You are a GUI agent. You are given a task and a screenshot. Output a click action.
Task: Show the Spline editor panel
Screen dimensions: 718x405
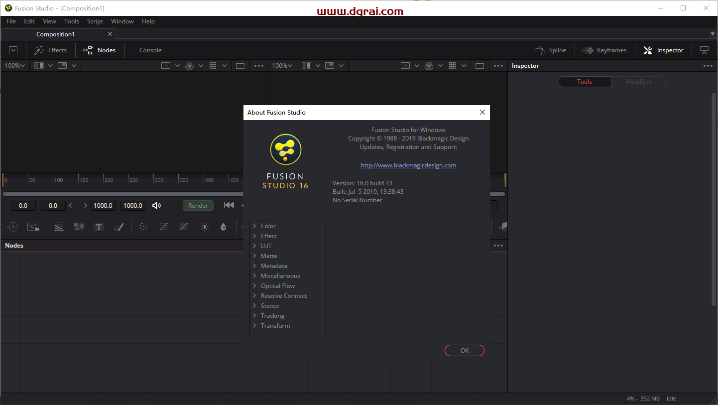550,50
